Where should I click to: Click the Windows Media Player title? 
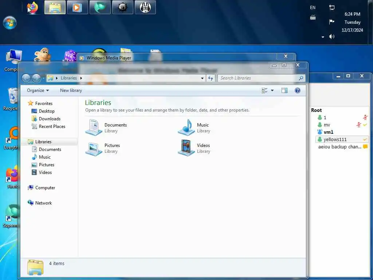click(109, 58)
